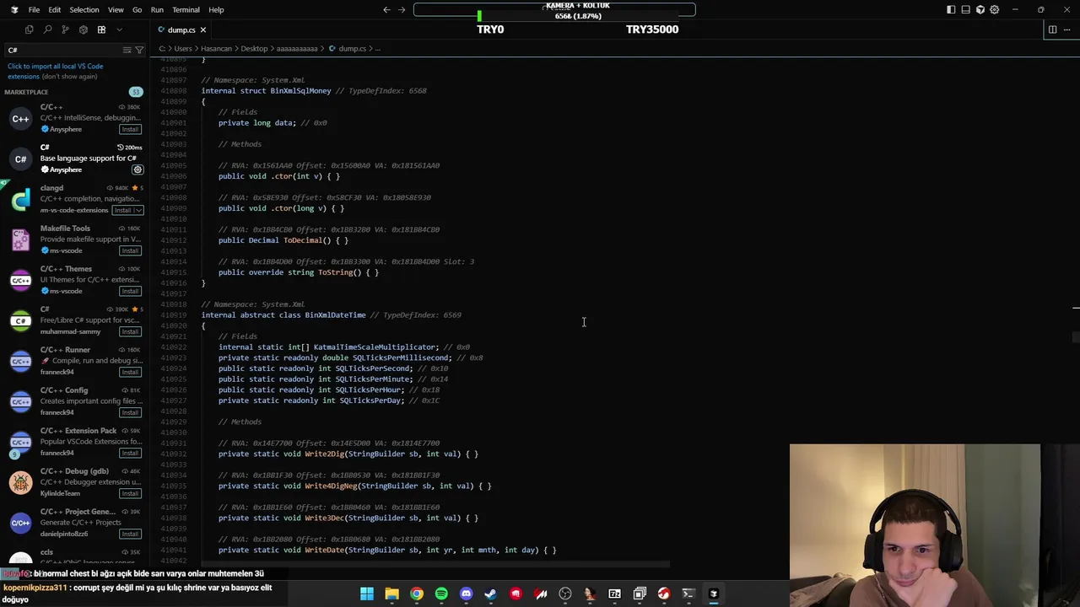1080x607 pixels.
Task: Open OBS Studio from the taskbar
Action: tap(565, 594)
